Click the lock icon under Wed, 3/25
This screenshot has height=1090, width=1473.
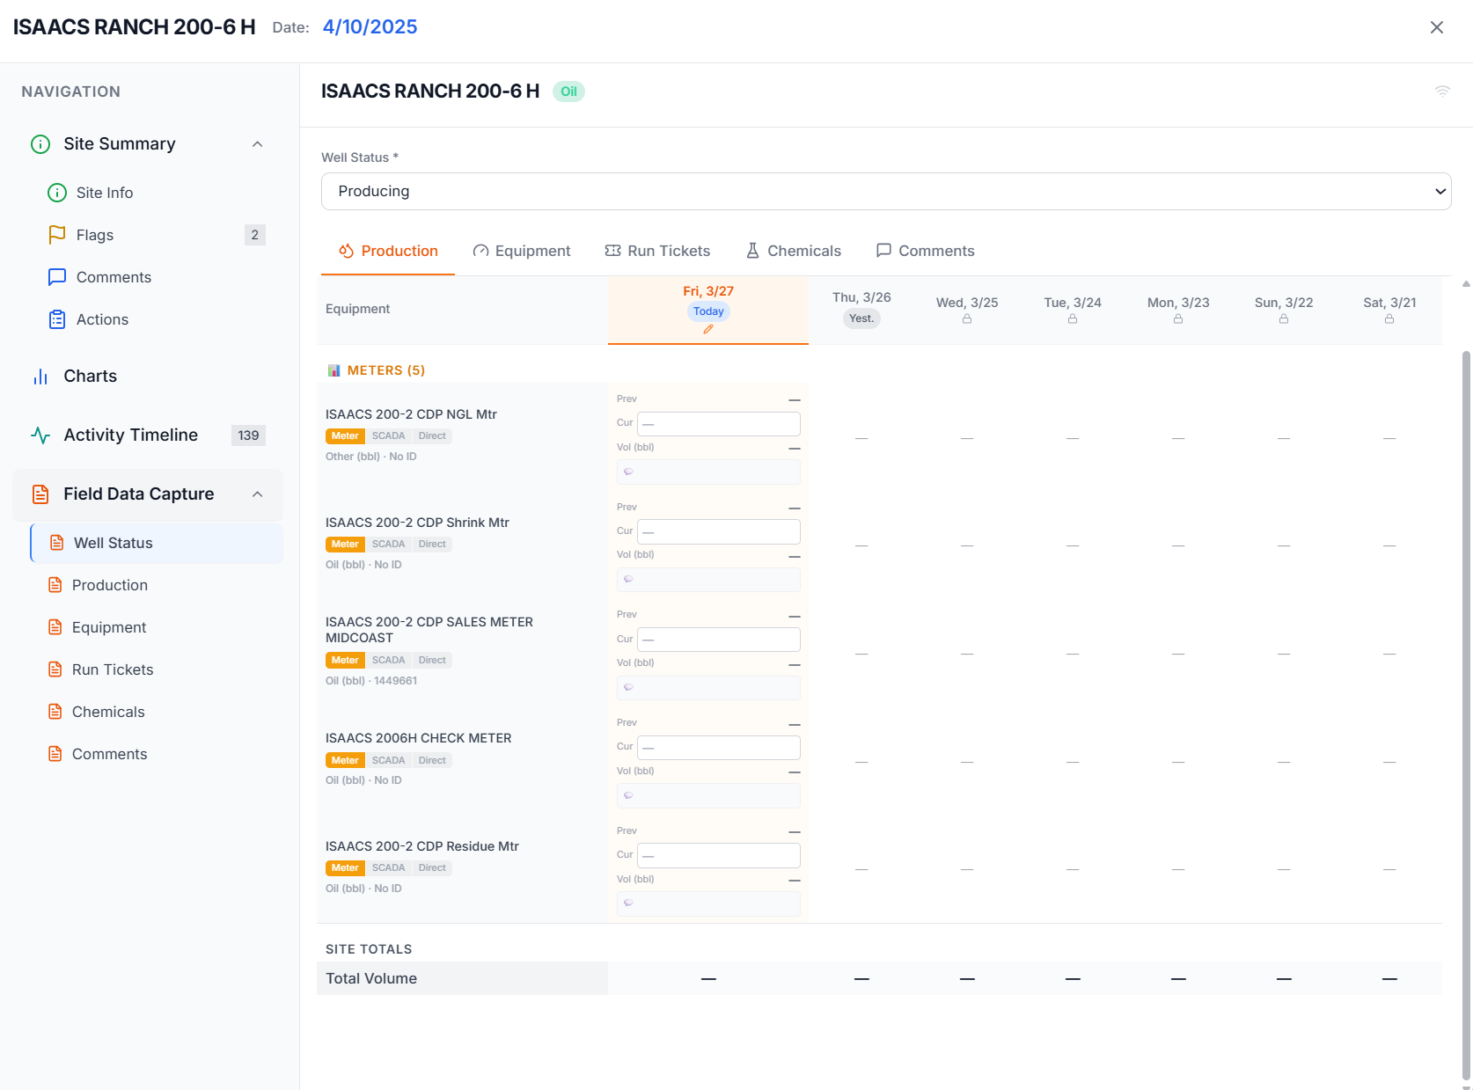967,319
